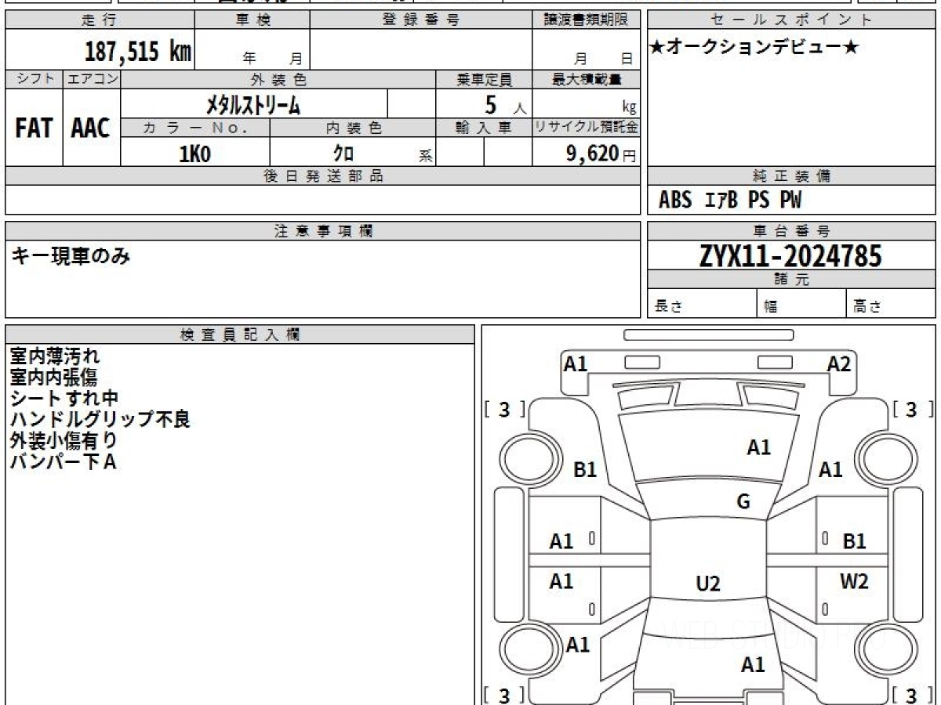Click the 純正装備 heading
The height and width of the screenshot is (705, 941).
tap(791, 176)
